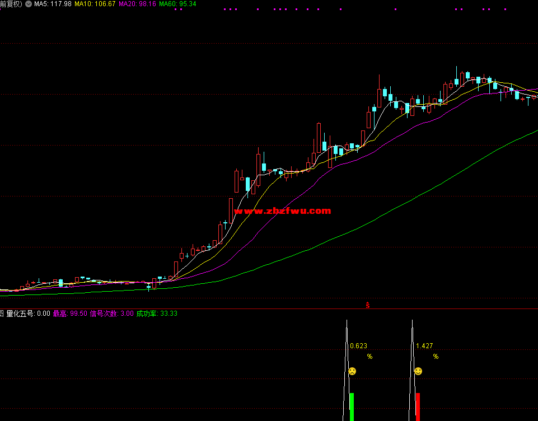Select the MA20 moving average label

tap(137, 4)
